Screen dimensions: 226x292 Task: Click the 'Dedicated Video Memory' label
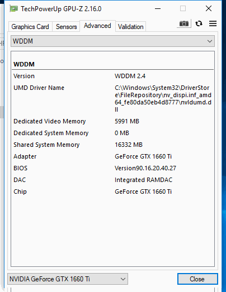50,121
